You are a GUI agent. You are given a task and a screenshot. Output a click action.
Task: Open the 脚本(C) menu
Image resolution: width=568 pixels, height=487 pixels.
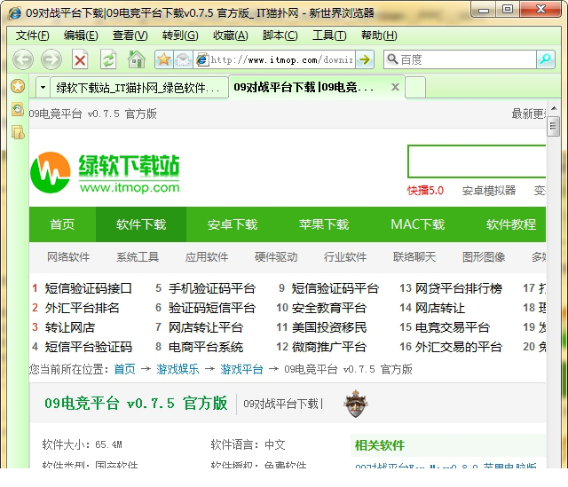point(280,35)
